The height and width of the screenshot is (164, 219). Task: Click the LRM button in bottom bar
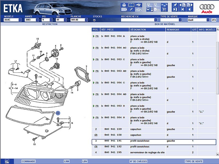[67, 161]
